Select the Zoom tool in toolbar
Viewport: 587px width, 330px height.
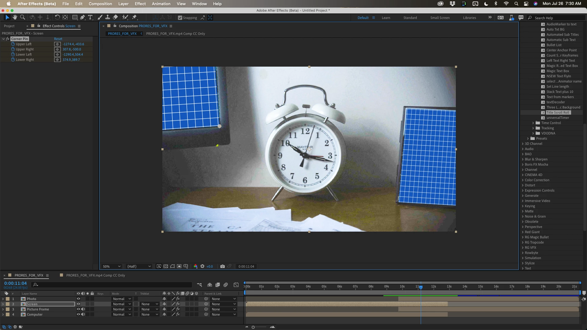(x=22, y=17)
